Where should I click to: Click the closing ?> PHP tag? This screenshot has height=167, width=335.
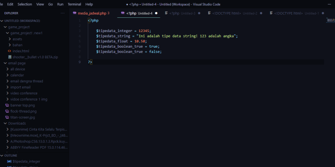pos(90,62)
